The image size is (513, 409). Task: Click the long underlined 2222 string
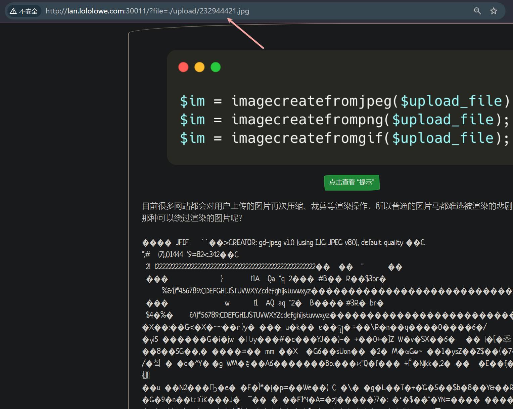(x=235, y=267)
